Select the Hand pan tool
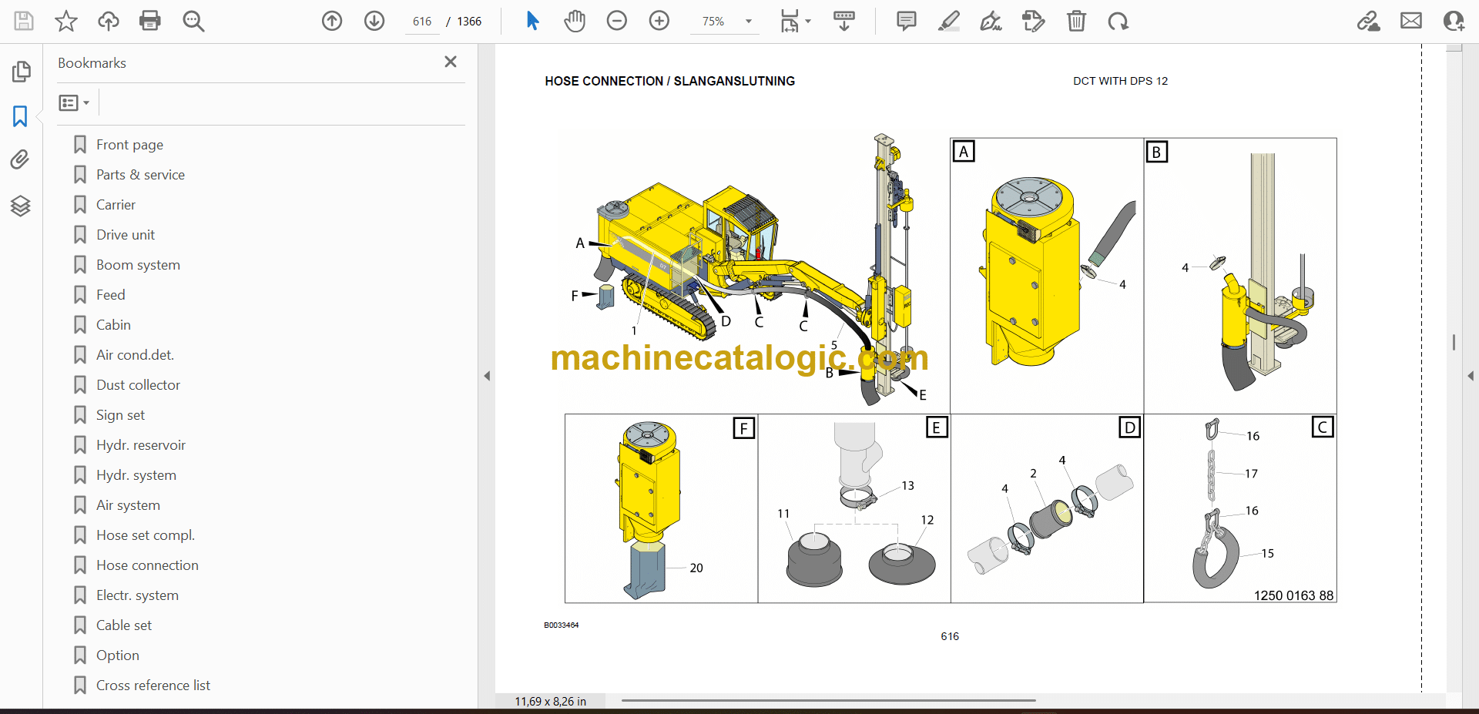Image resolution: width=1479 pixels, height=714 pixels. (x=574, y=21)
